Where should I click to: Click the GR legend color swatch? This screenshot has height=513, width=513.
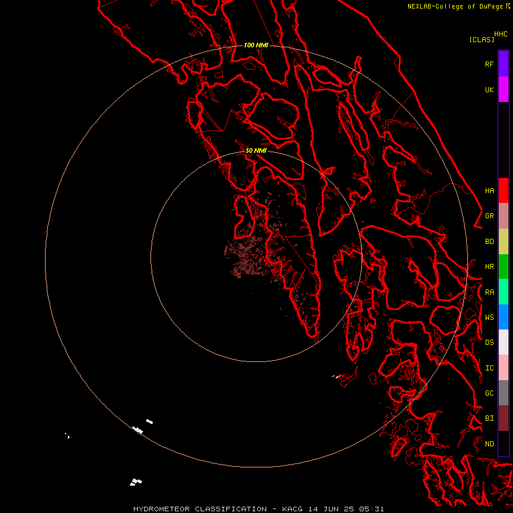[x=503, y=216]
